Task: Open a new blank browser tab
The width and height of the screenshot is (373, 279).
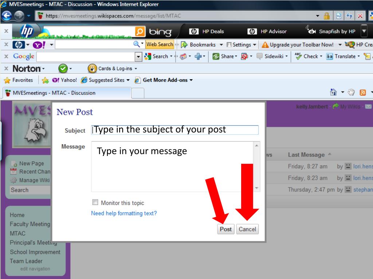Action: pyautogui.click(x=138, y=93)
